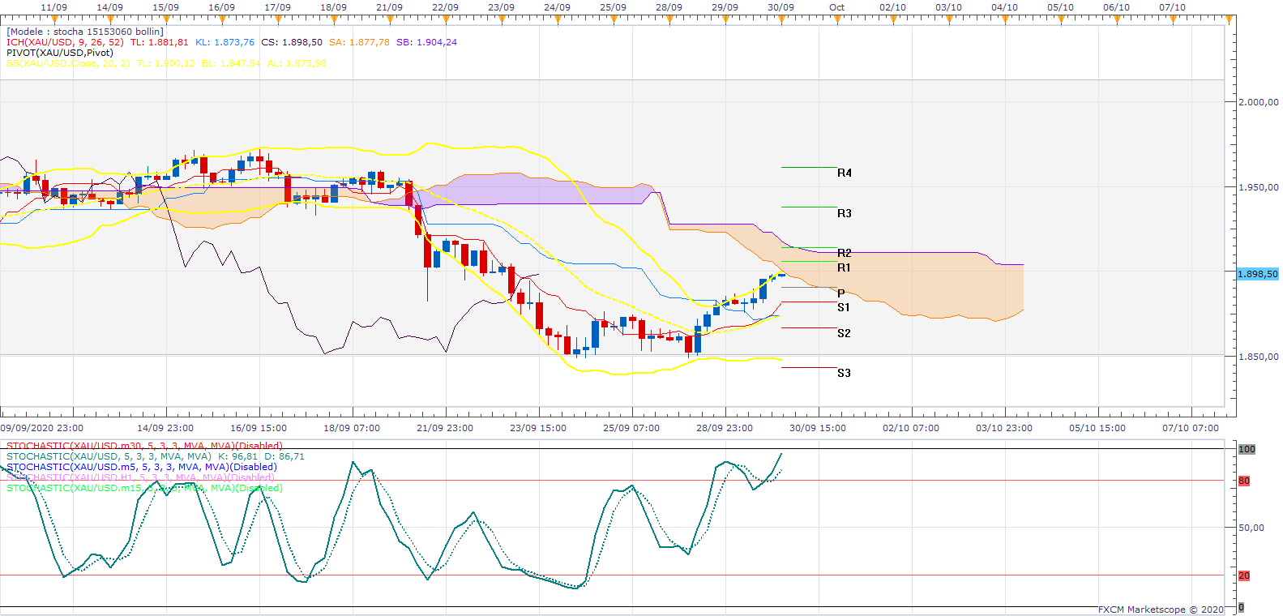Select the ICH(XAU/USD, 9, 26, 52) indicator label
This screenshot has height=616, width=1283.
(65, 42)
